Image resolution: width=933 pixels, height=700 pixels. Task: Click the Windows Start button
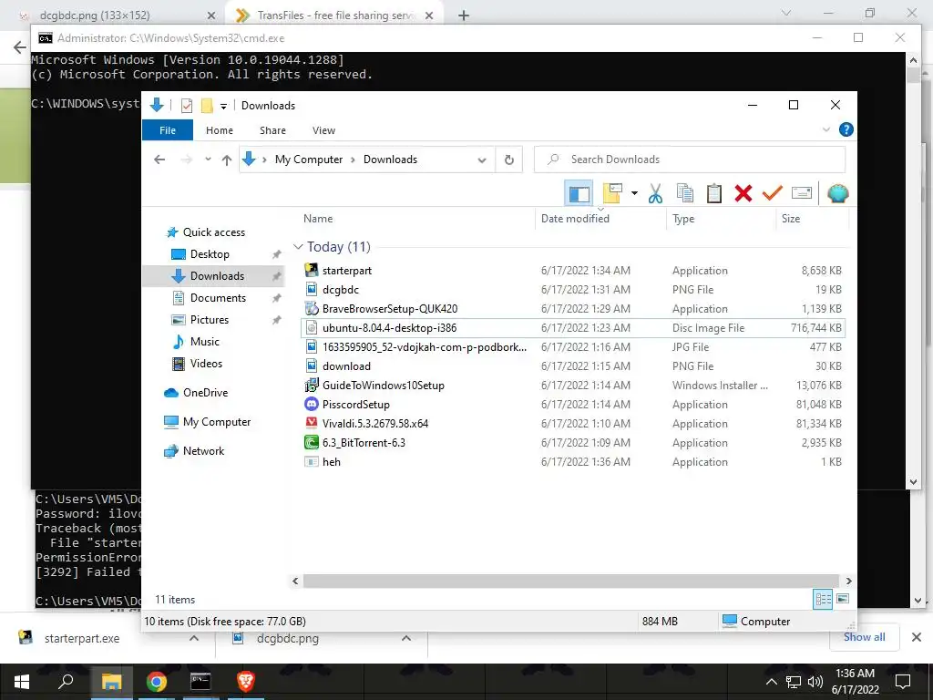22,682
